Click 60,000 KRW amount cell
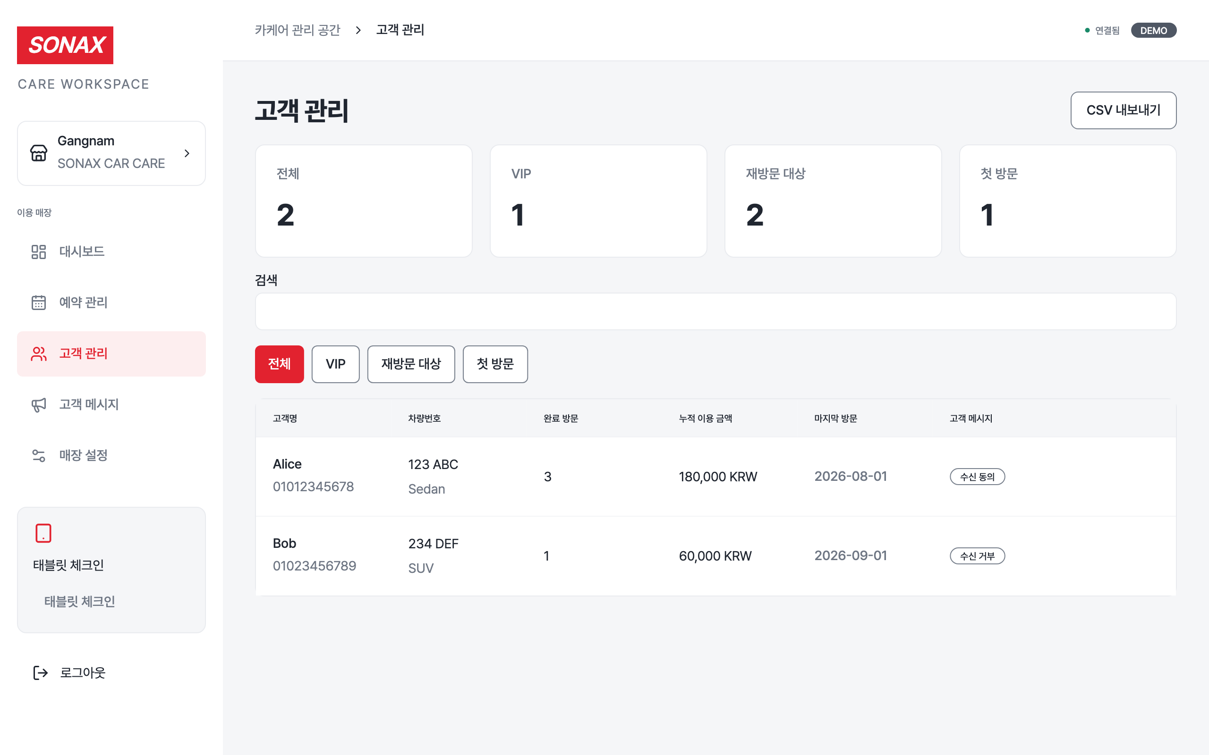 pos(715,556)
